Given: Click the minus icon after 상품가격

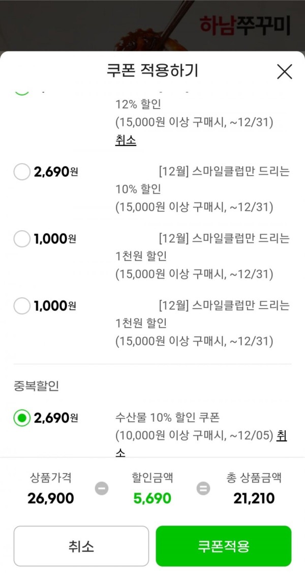Looking at the screenshot, I should tap(102, 488).
